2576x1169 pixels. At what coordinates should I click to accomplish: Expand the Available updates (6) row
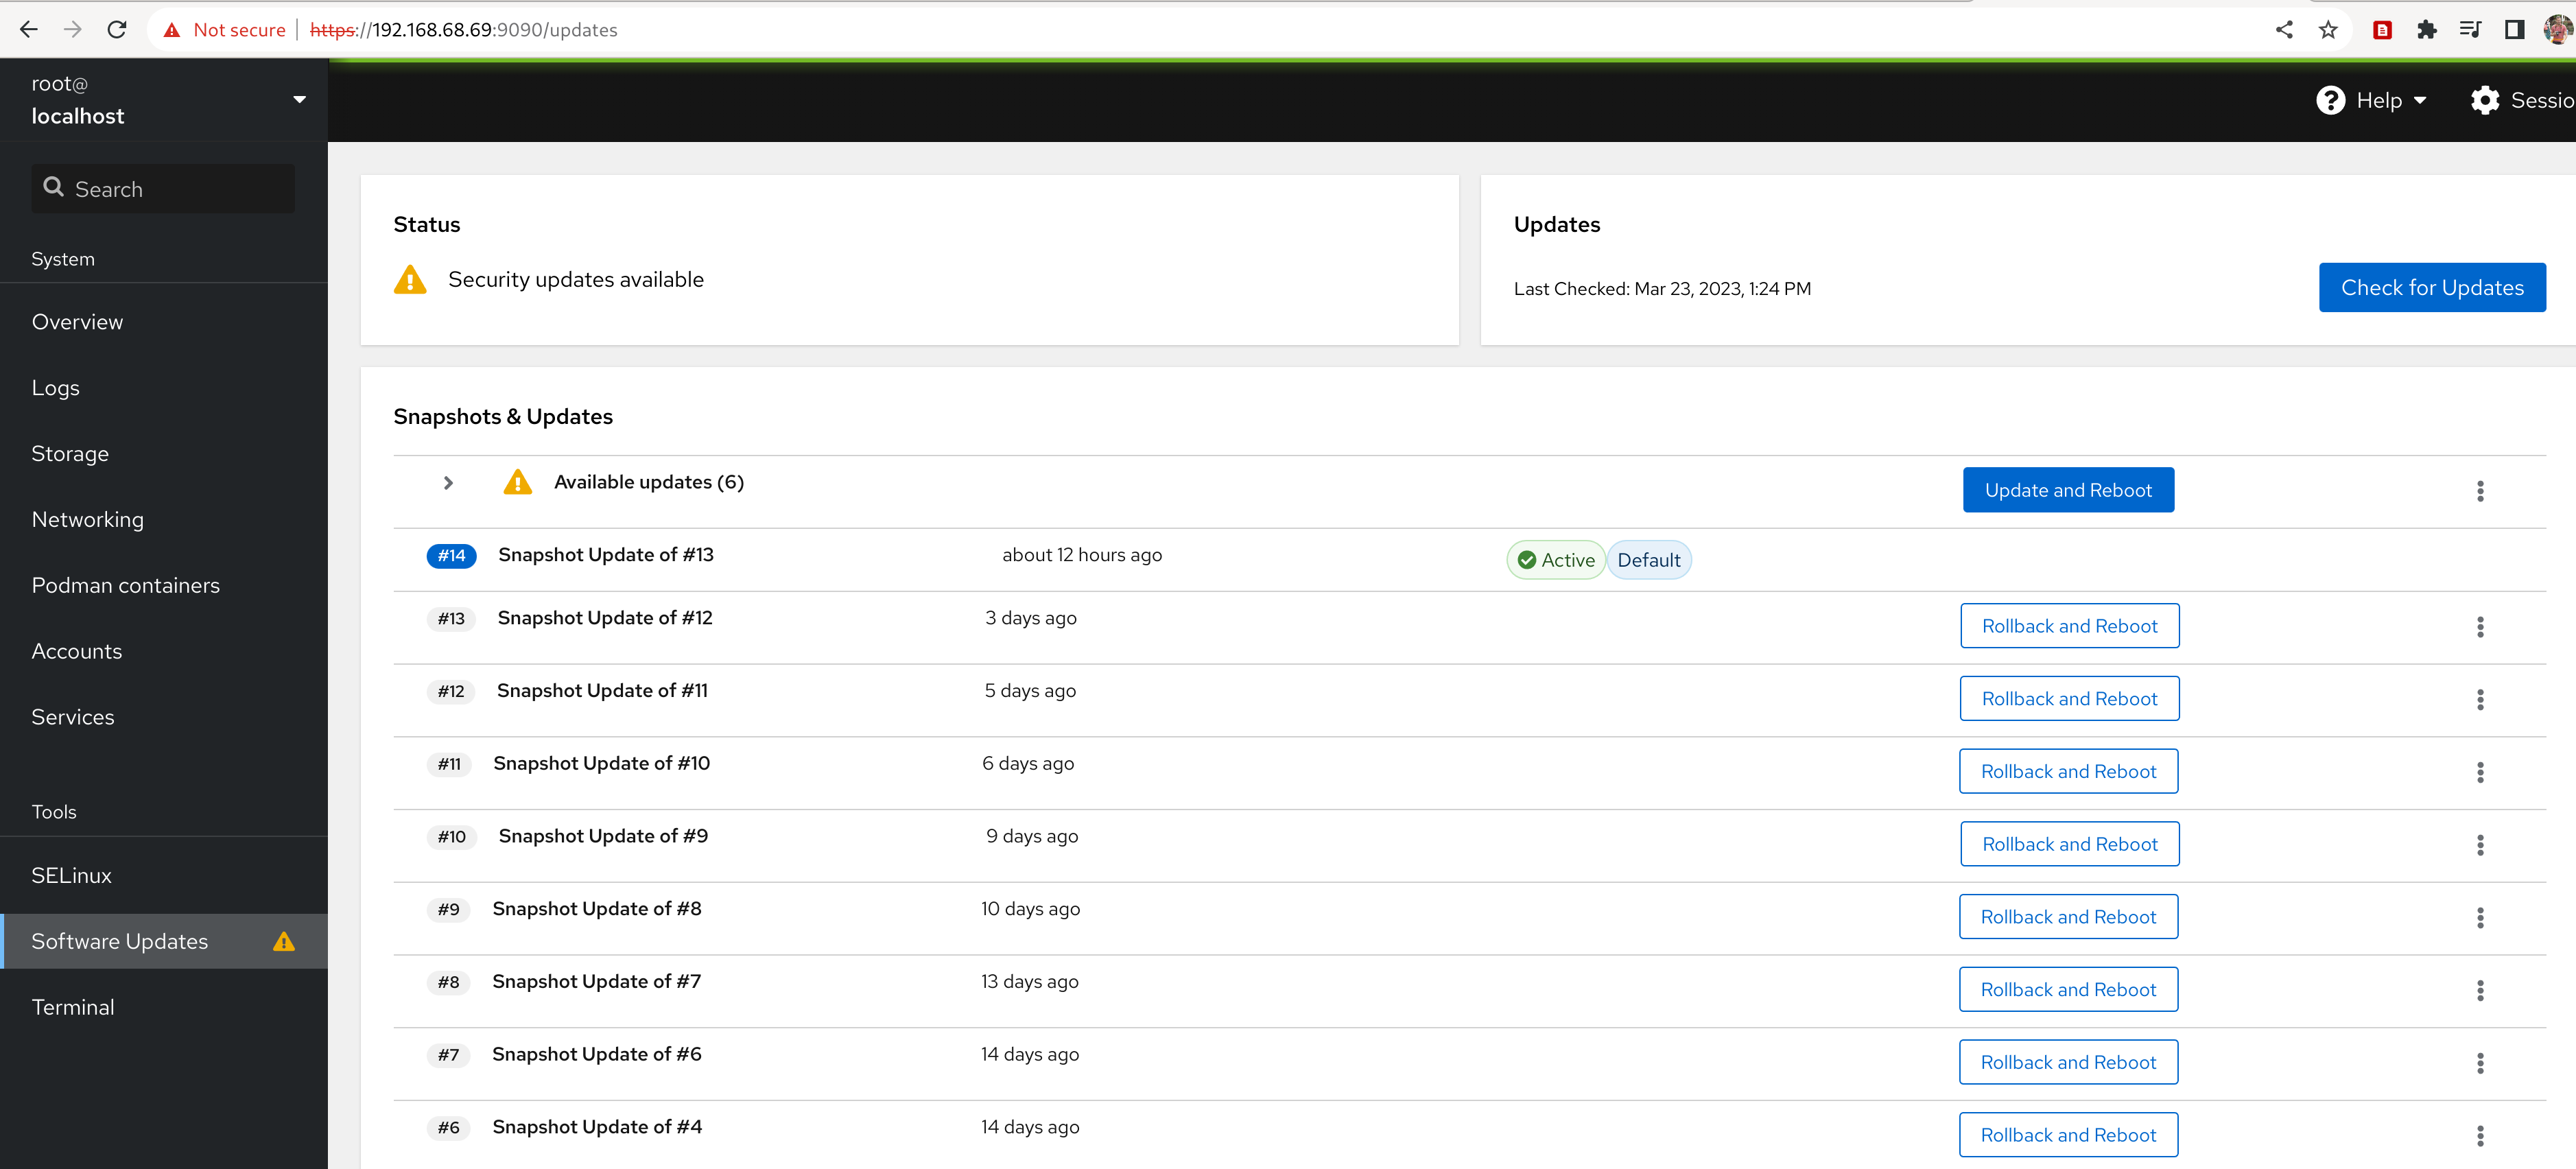tap(448, 483)
